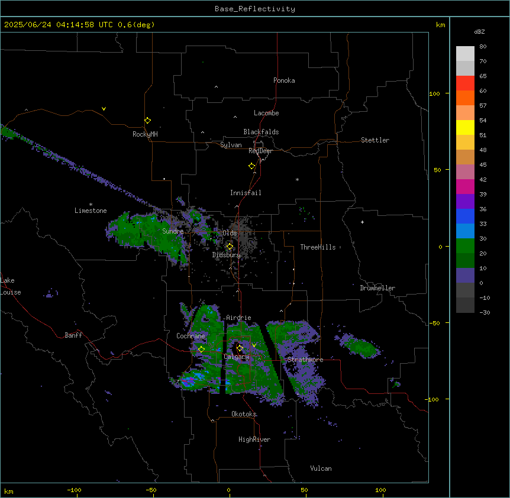The image size is (510, 498).
Task: Pick the slate 0-10 dBZ legend swatch
Action: [x=465, y=276]
